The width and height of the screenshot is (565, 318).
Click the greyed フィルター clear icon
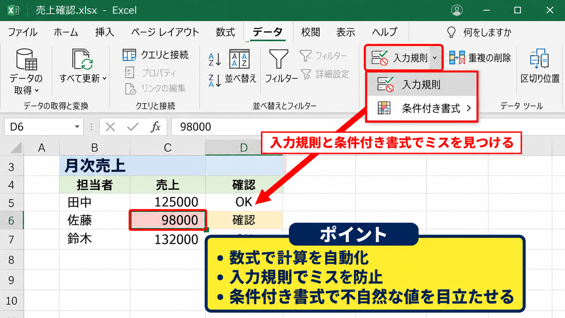click(323, 55)
